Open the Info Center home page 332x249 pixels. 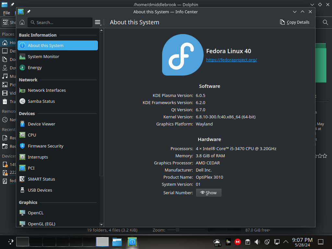click(x=22, y=22)
